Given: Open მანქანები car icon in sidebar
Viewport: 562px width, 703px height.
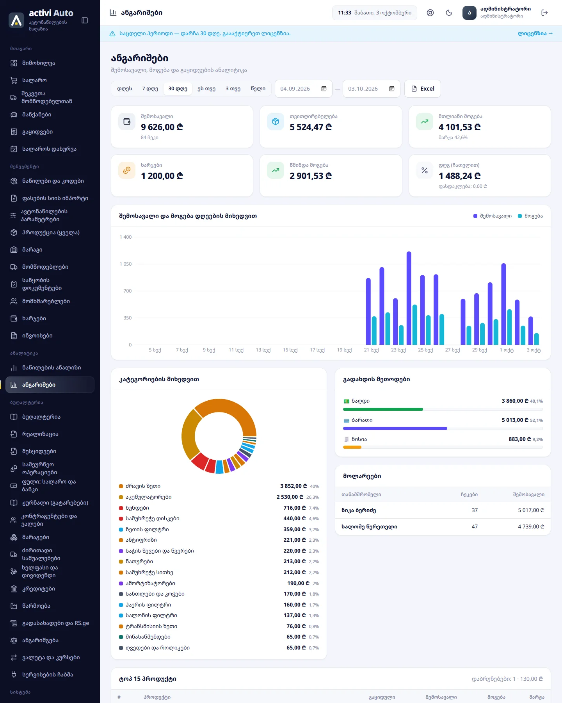Looking at the screenshot, I should click(x=14, y=115).
